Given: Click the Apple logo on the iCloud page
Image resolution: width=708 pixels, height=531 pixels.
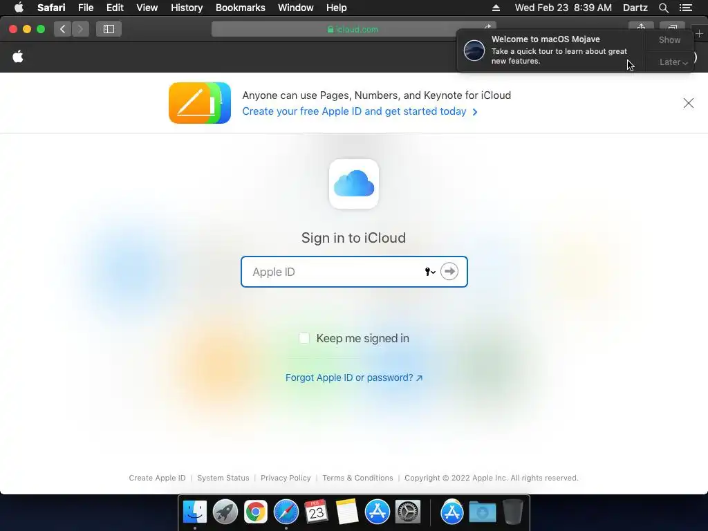Looking at the screenshot, I should [18, 57].
